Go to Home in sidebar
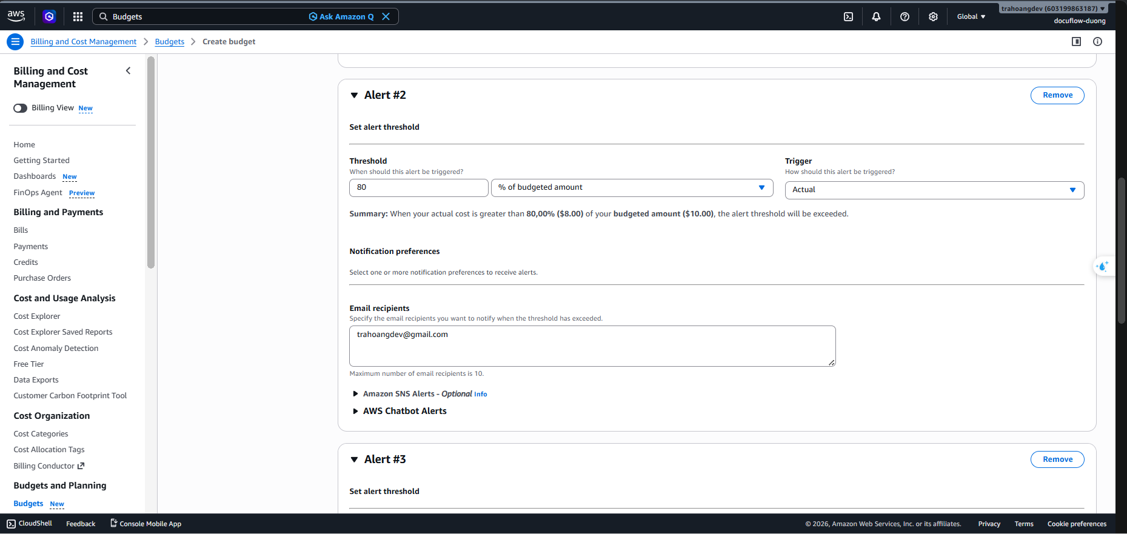This screenshot has width=1127, height=534. point(24,145)
